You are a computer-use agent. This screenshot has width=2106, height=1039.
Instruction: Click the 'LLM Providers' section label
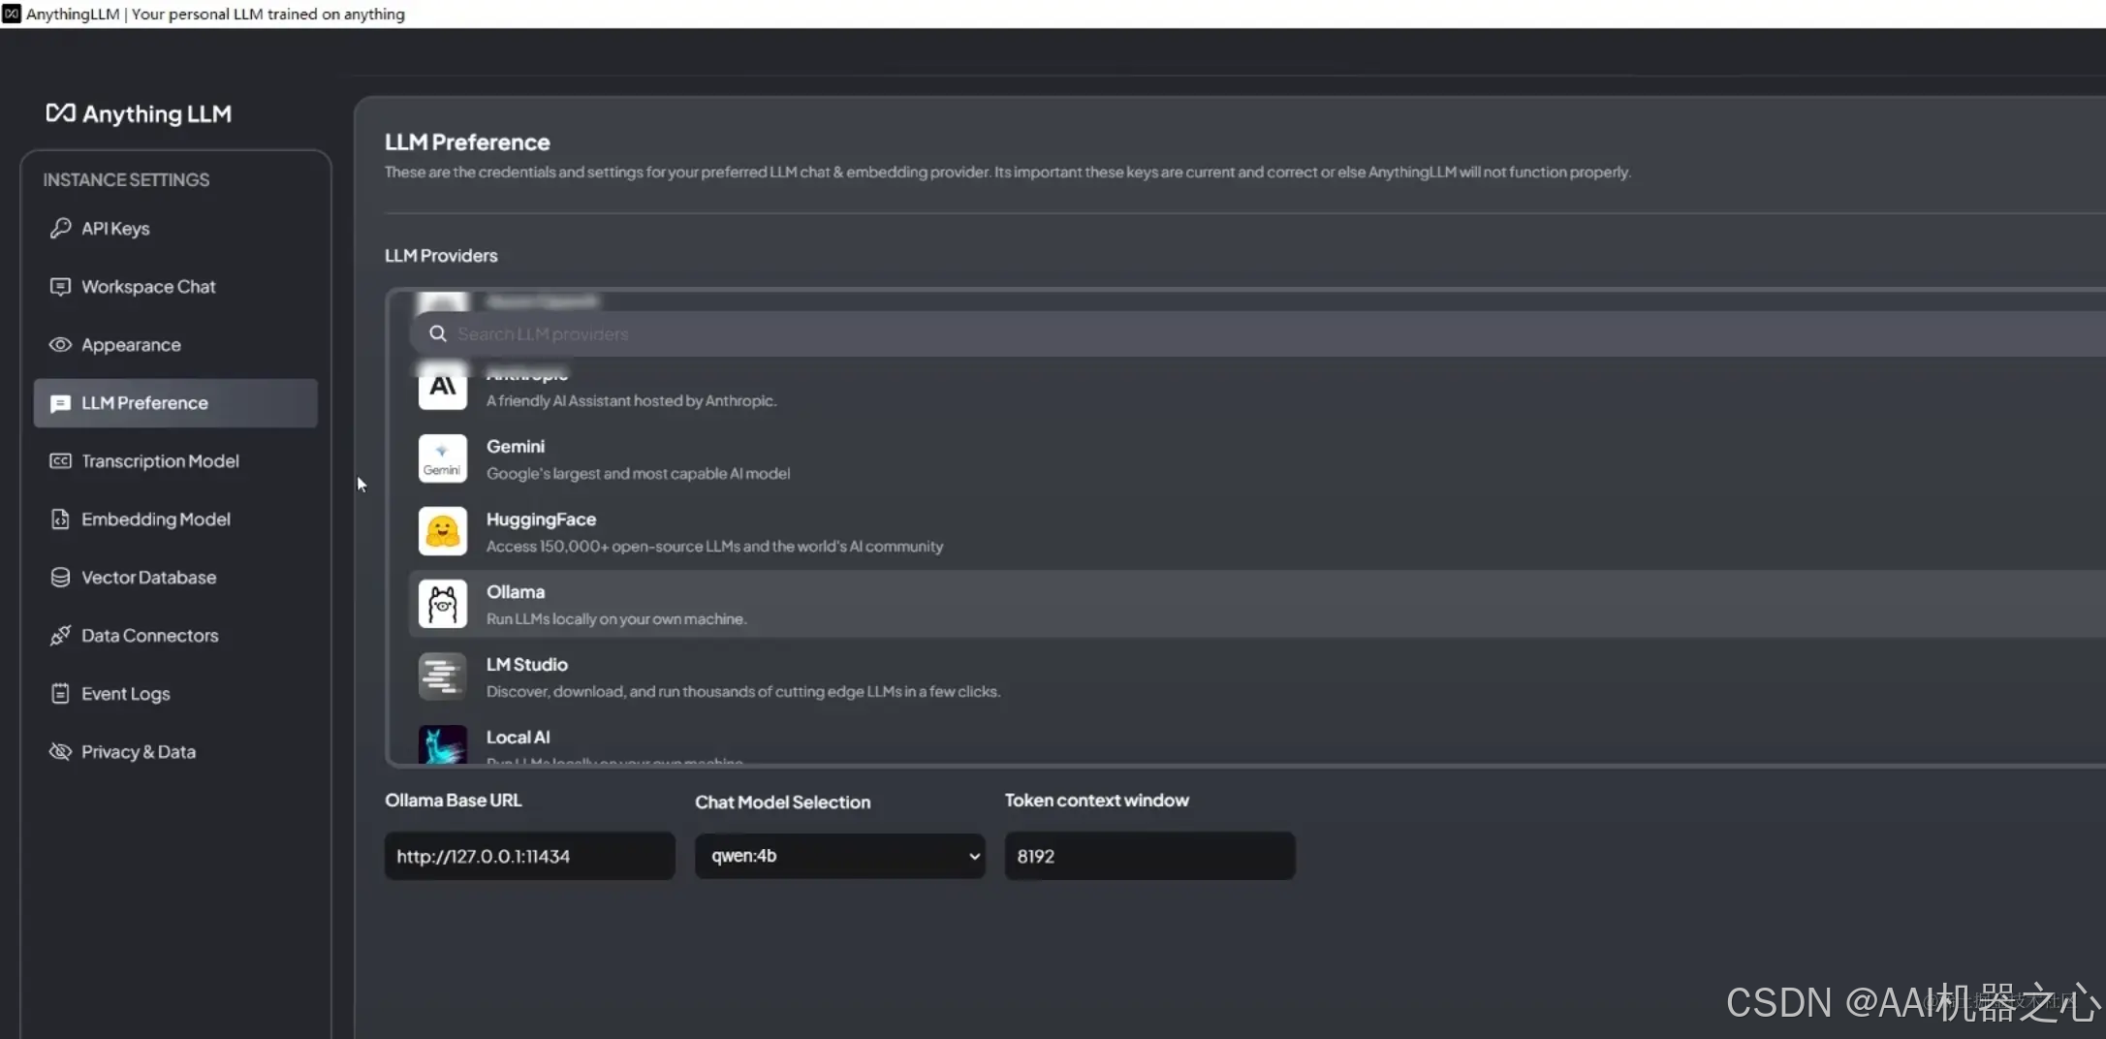pyautogui.click(x=441, y=256)
